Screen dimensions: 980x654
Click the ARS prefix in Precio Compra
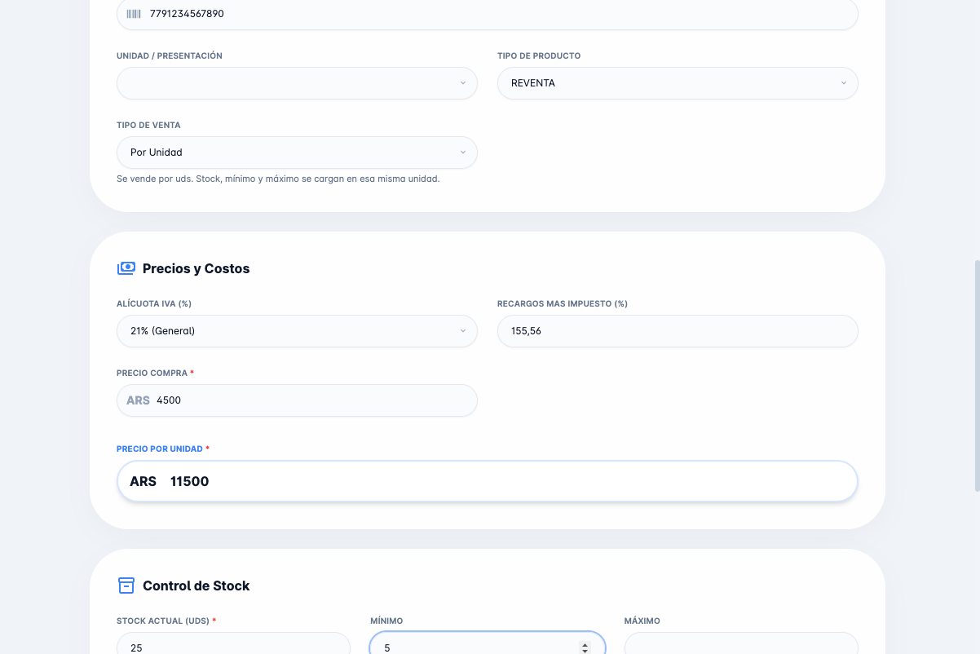(x=138, y=400)
